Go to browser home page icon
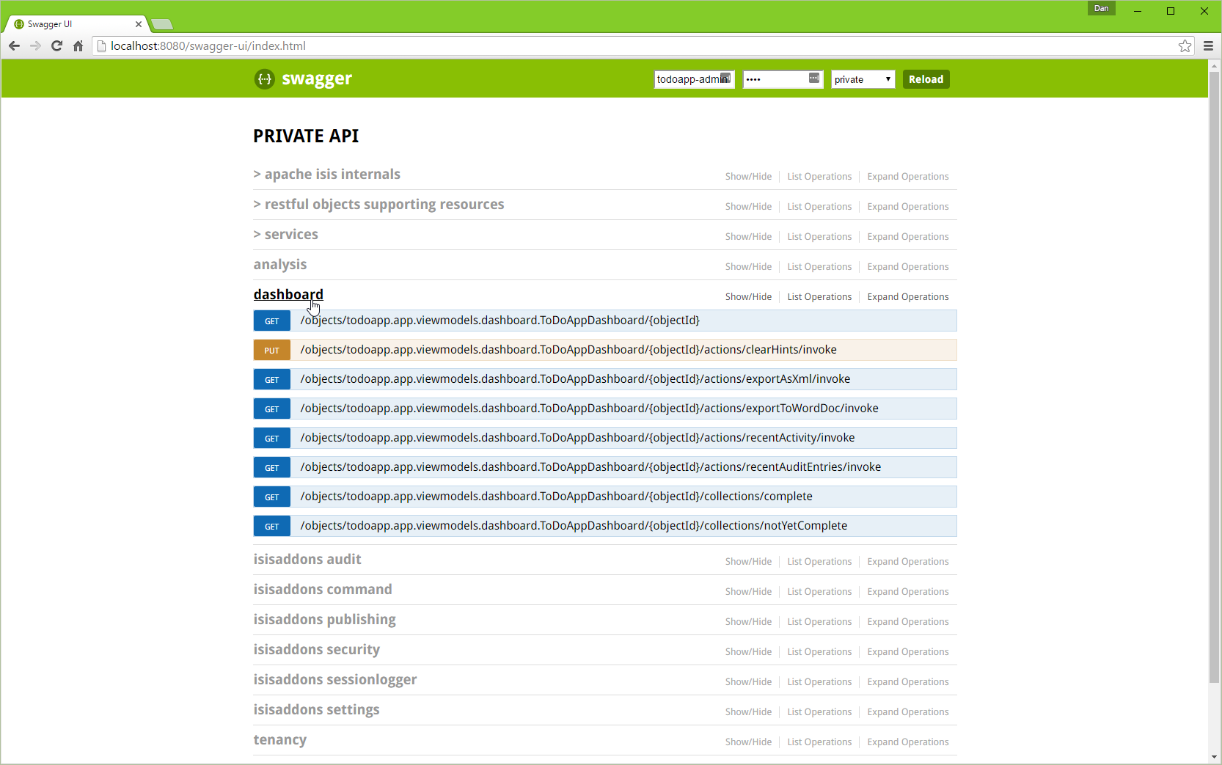1222x765 pixels. coord(78,45)
